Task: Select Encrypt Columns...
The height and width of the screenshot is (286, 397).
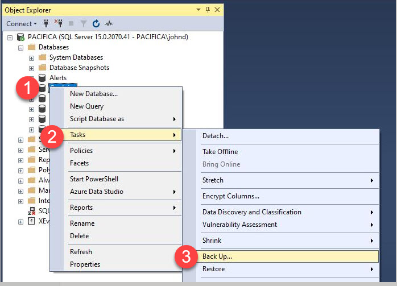Action: tap(288, 196)
